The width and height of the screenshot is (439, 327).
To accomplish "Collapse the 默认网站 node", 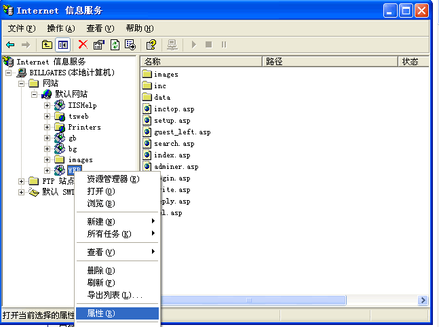I will pos(34,94).
